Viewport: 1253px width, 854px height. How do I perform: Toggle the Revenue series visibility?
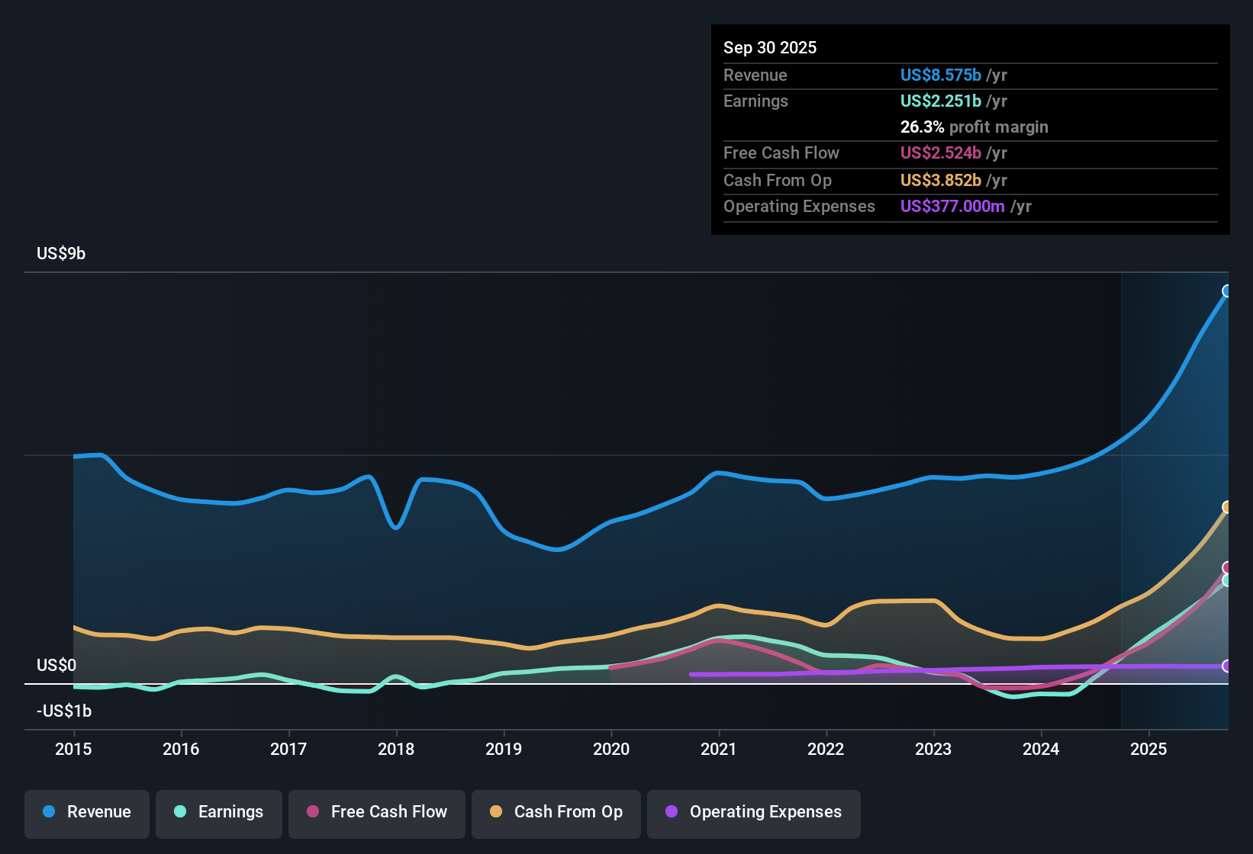point(86,812)
